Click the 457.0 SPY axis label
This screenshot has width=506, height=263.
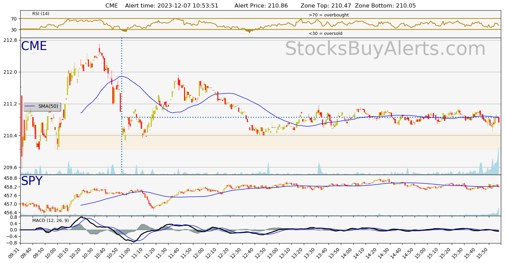[11, 204]
